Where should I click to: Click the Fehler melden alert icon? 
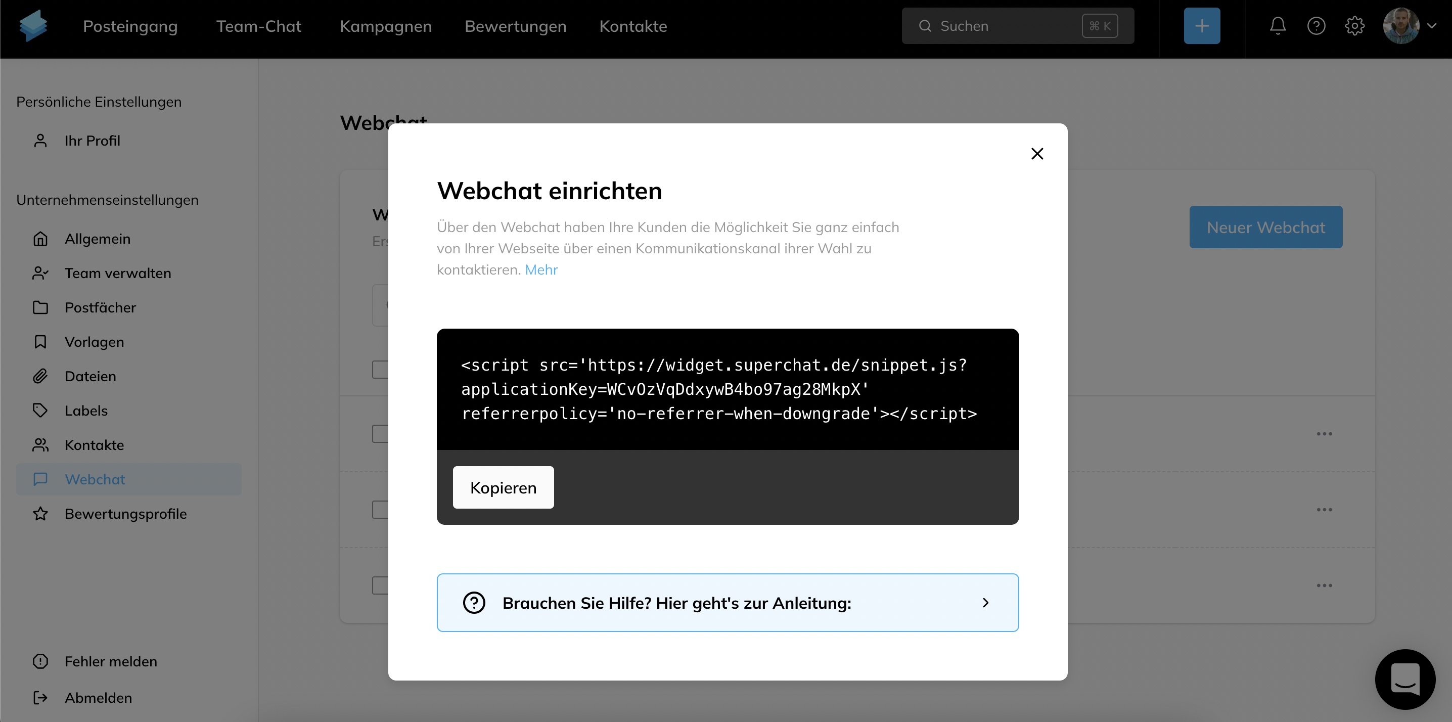tap(40, 662)
